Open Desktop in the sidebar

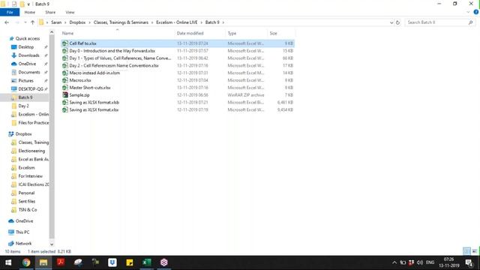point(26,46)
